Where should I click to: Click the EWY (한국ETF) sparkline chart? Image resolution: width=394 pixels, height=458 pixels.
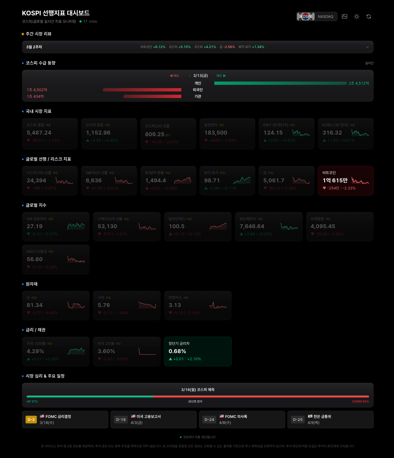pyautogui.click(x=301, y=133)
